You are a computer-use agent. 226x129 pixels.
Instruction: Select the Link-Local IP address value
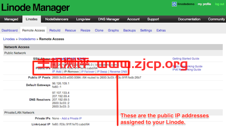pyautogui.click(x=71, y=124)
